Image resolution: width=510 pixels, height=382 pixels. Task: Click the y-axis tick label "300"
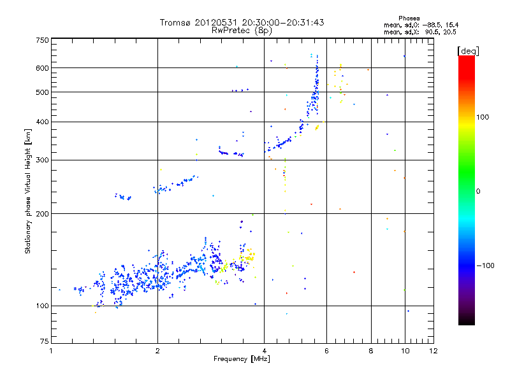coord(42,160)
